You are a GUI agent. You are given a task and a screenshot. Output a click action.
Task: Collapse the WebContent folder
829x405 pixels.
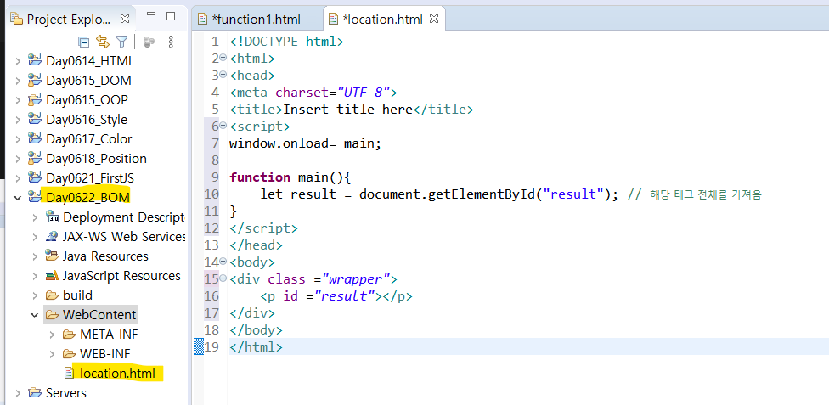pos(35,315)
